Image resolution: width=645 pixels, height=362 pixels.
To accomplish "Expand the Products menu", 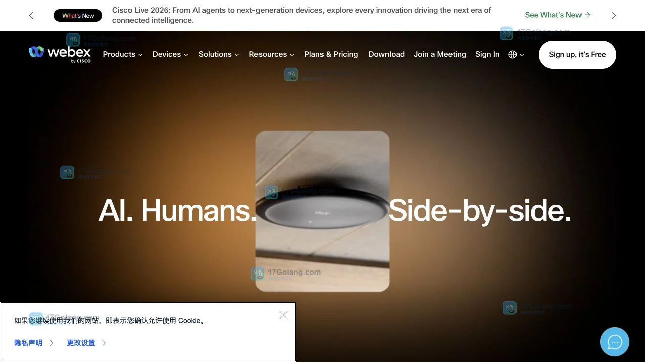I will click(122, 54).
